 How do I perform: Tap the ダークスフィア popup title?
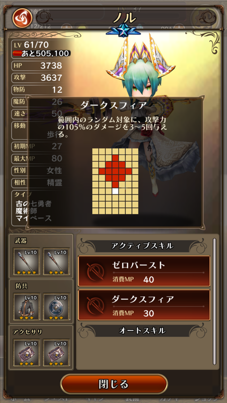click(113, 105)
